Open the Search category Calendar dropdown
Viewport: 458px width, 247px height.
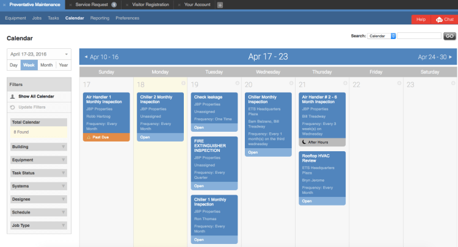pyautogui.click(x=382, y=36)
